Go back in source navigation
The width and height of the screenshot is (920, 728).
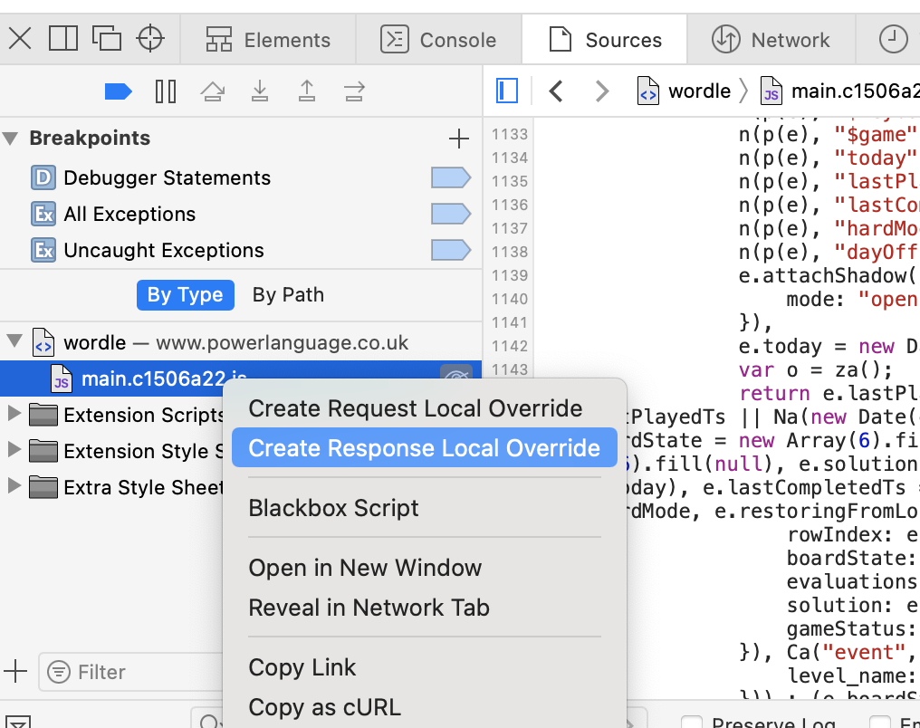(556, 91)
